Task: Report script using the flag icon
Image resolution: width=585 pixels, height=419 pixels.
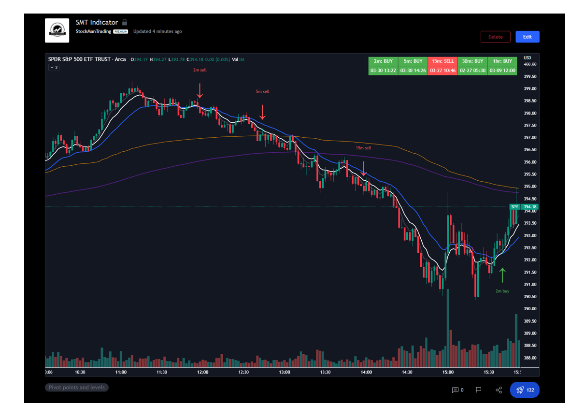Action: (x=478, y=390)
